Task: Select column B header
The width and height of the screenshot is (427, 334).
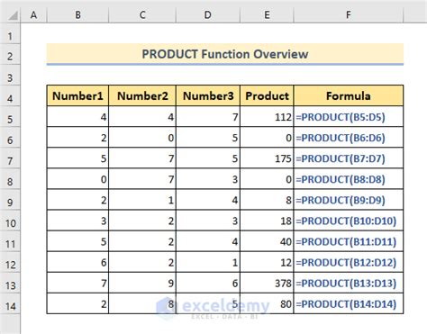Action: (x=77, y=14)
